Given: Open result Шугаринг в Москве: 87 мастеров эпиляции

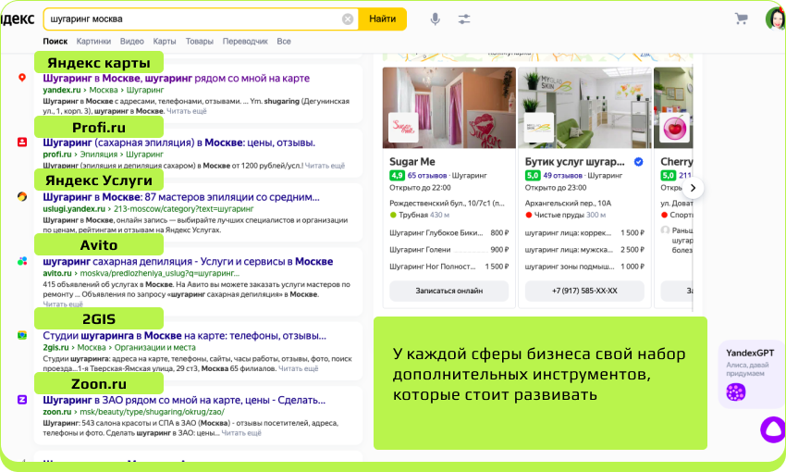Looking at the screenshot, I should 181,197.
